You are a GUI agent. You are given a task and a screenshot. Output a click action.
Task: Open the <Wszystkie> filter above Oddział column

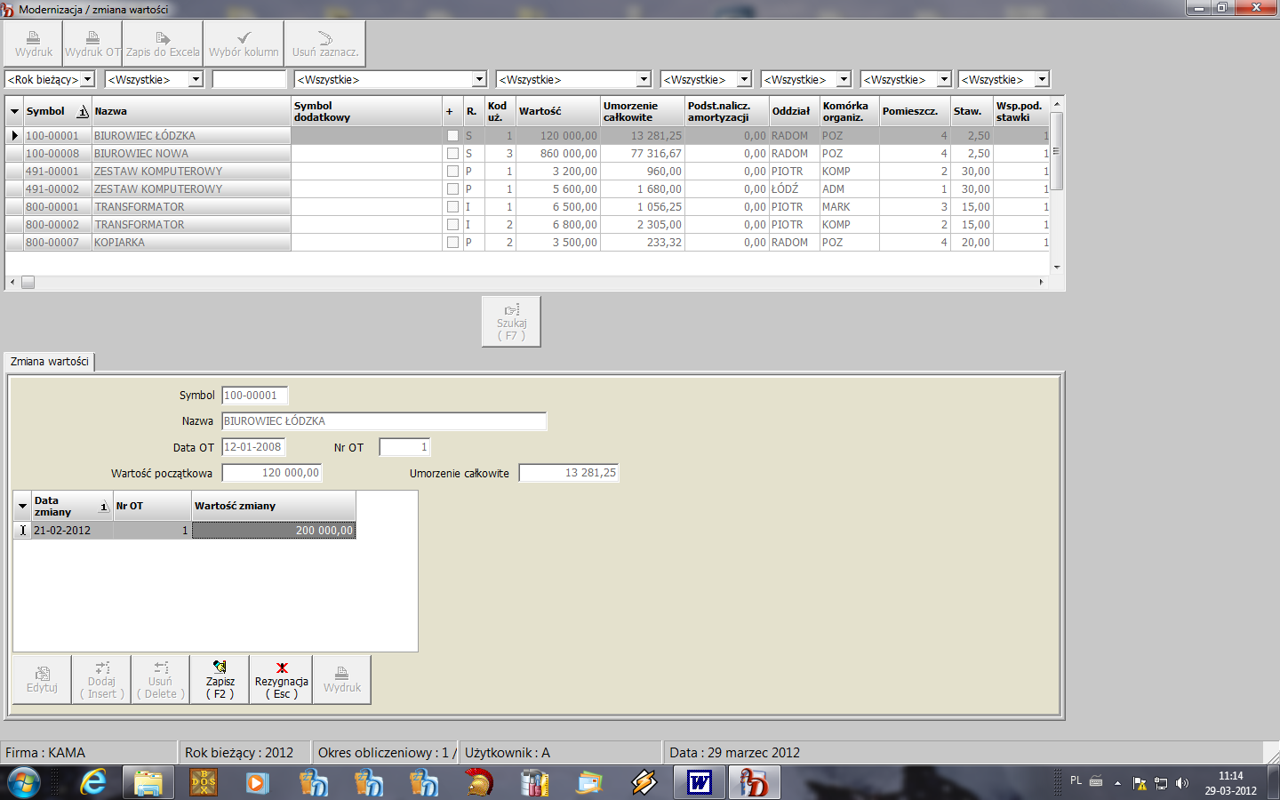click(844, 79)
